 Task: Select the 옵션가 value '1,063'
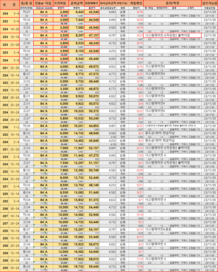tap(96, 129)
